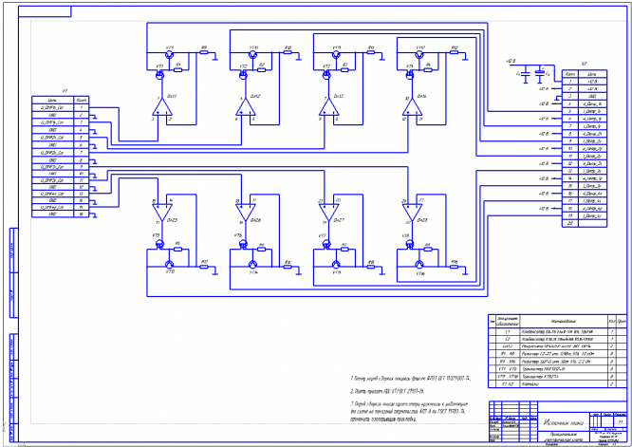Pick the VT12 transistor symbol above DA1.4
Image resolution: width=632 pixels, height=447 pixels.
(420, 54)
